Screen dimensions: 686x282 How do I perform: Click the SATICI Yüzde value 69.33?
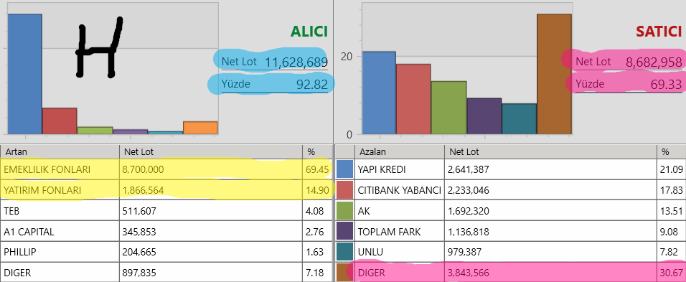tap(667, 85)
